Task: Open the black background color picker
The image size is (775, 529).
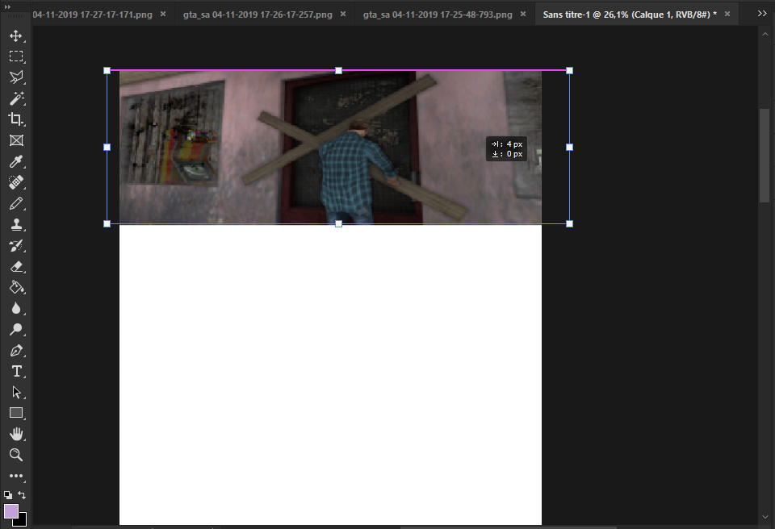Action: [23, 522]
